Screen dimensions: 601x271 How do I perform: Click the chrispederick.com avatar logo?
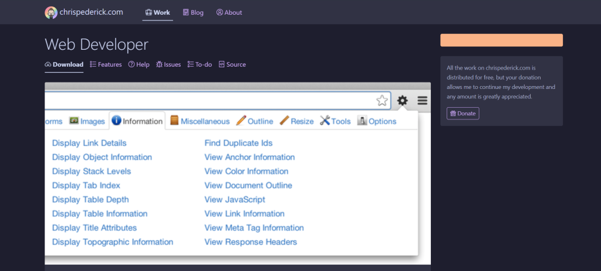(x=51, y=13)
